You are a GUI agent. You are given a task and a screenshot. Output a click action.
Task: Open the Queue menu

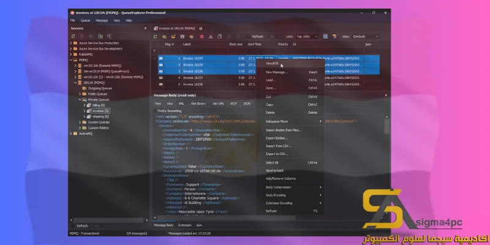(85, 21)
